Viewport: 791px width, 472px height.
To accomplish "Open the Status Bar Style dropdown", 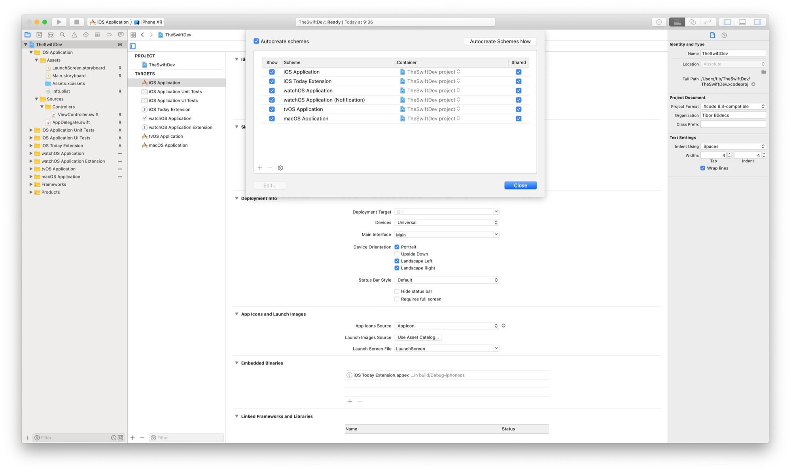I will point(447,280).
